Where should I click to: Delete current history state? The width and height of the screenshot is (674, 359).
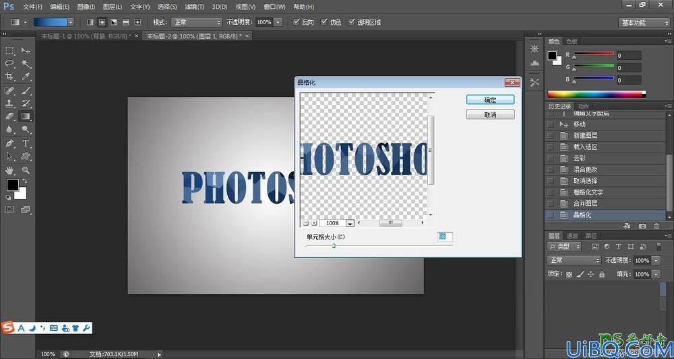(x=656, y=226)
